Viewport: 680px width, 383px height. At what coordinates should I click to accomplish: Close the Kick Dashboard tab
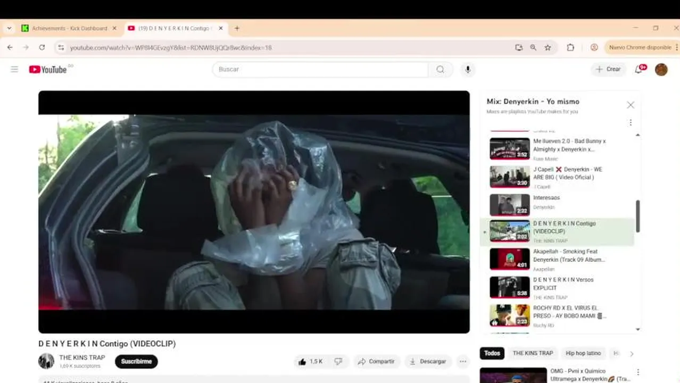pyautogui.click(x=114, y=28)
